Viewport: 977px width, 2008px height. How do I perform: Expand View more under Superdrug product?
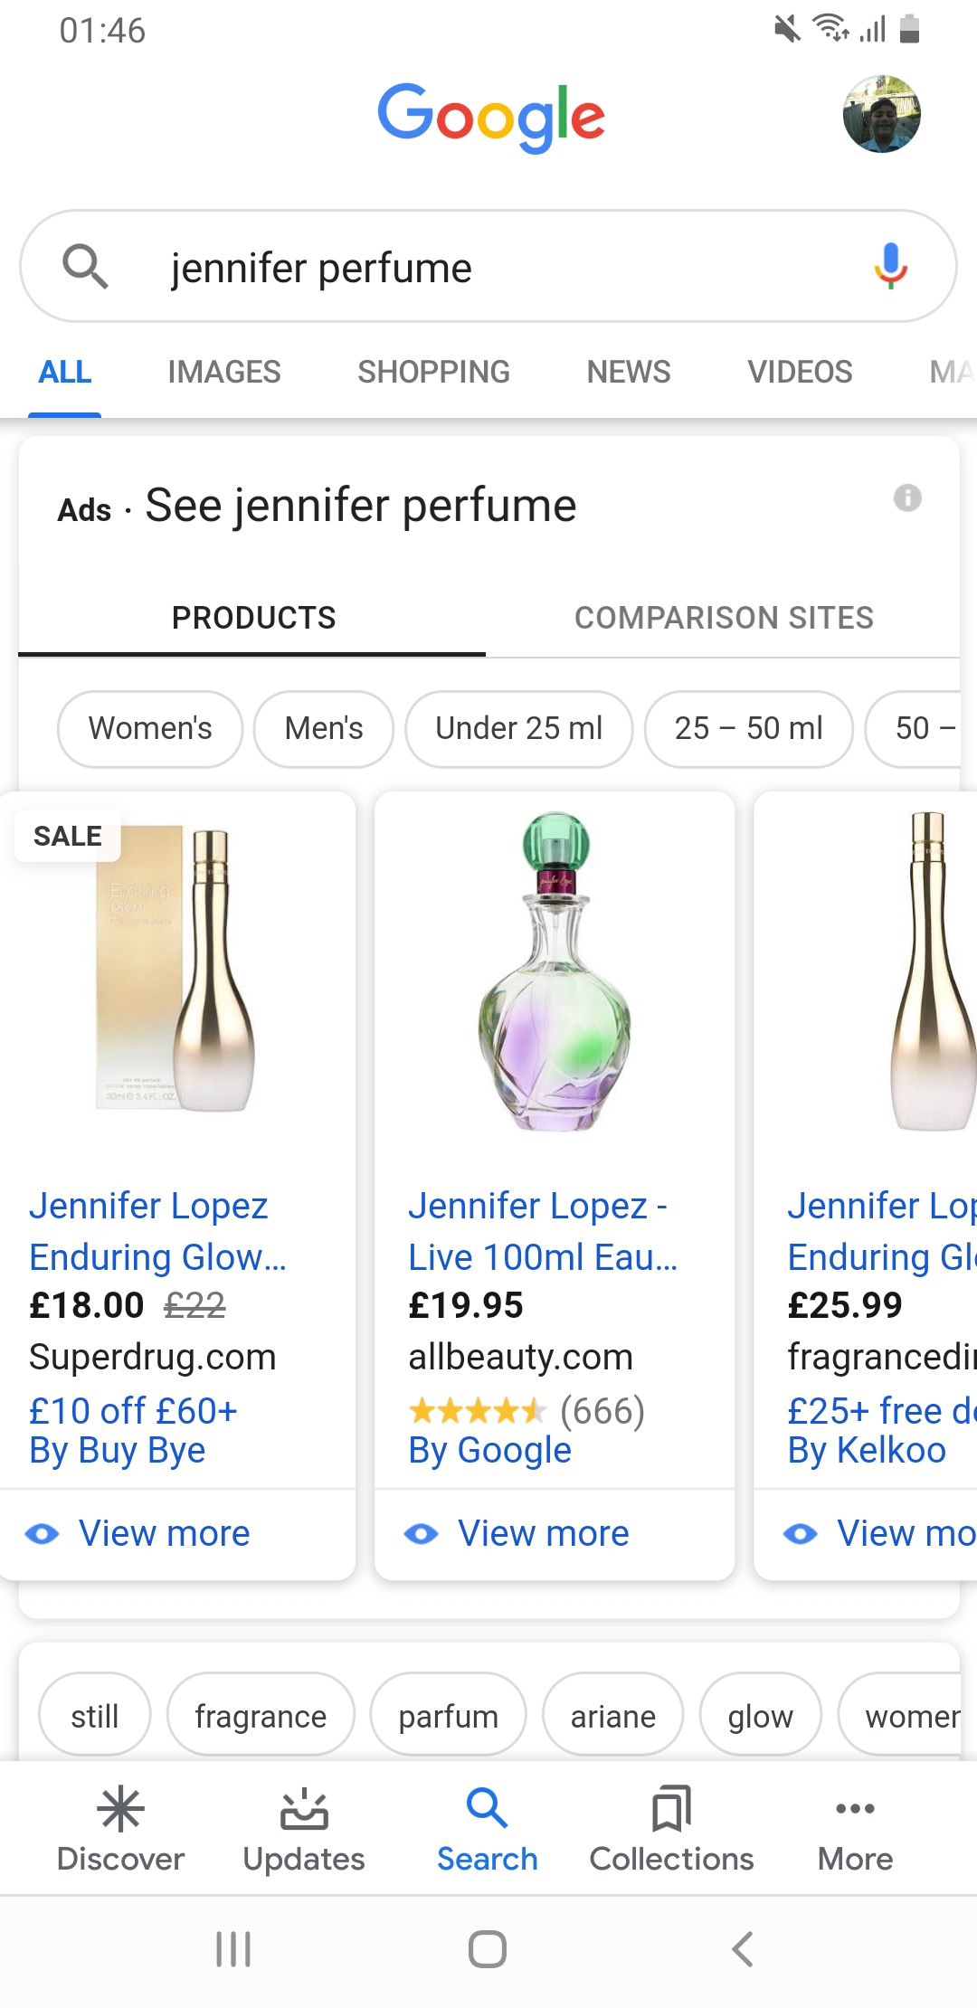pyautogui.click(x=163, y=1534)
